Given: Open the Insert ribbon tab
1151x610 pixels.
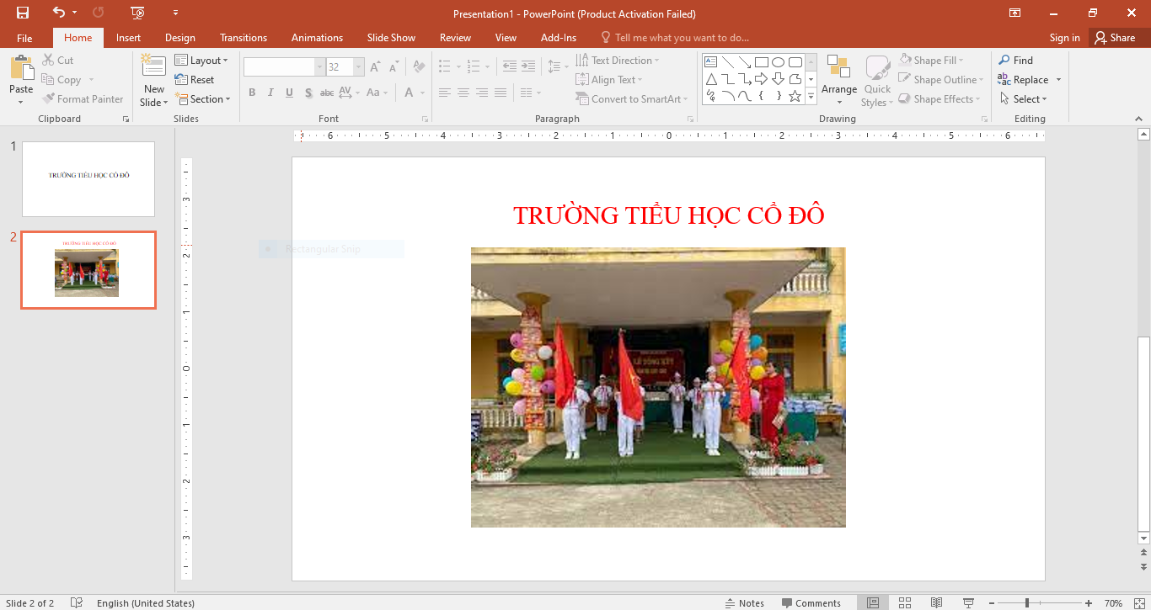Looking at the screenshot, I should 128,38.
